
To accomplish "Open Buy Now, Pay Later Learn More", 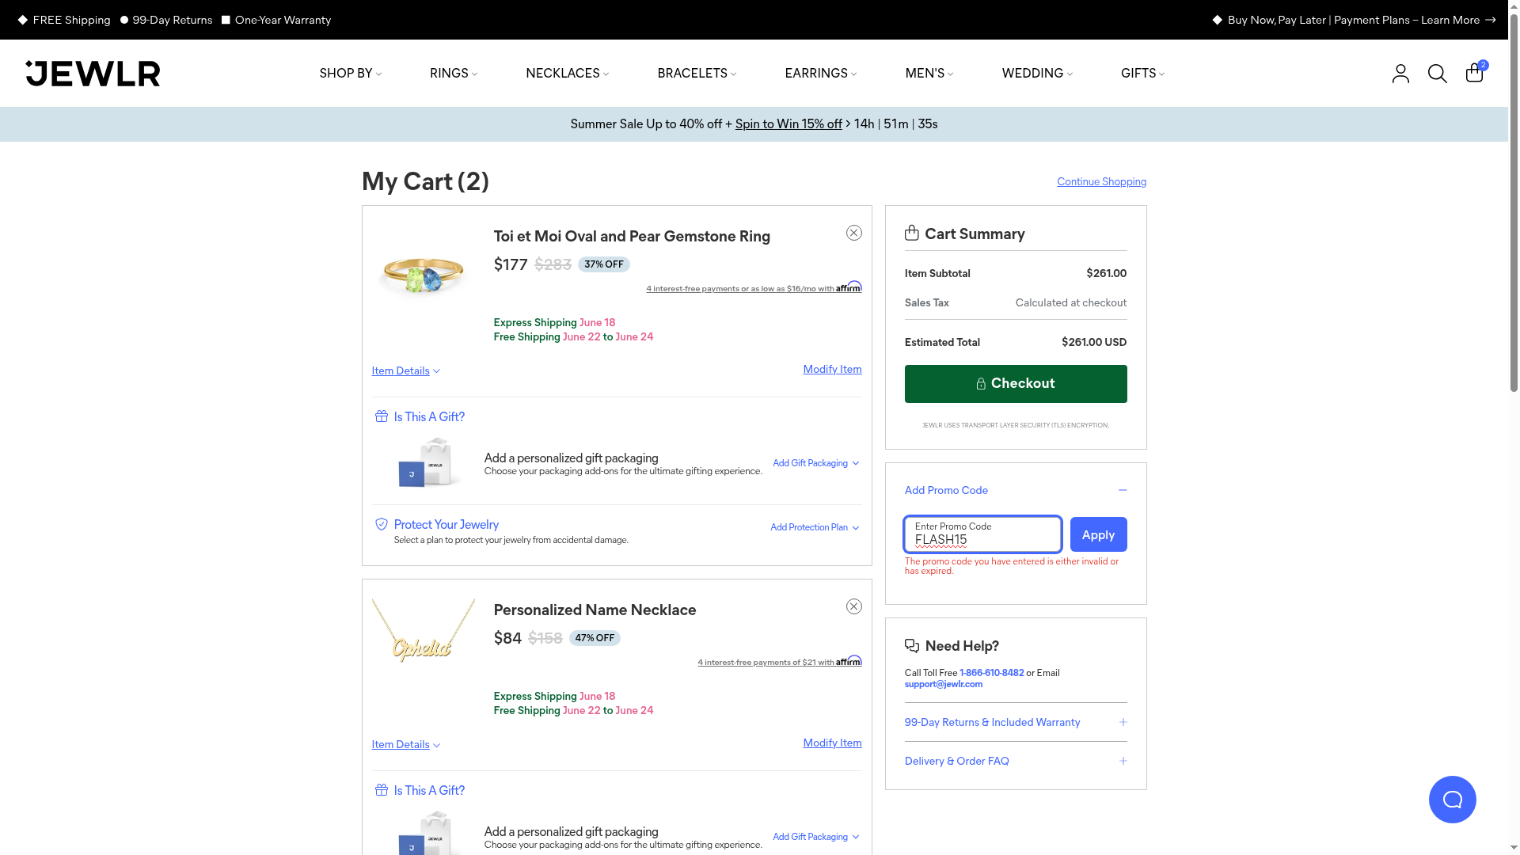I will tap(1354, 20).
